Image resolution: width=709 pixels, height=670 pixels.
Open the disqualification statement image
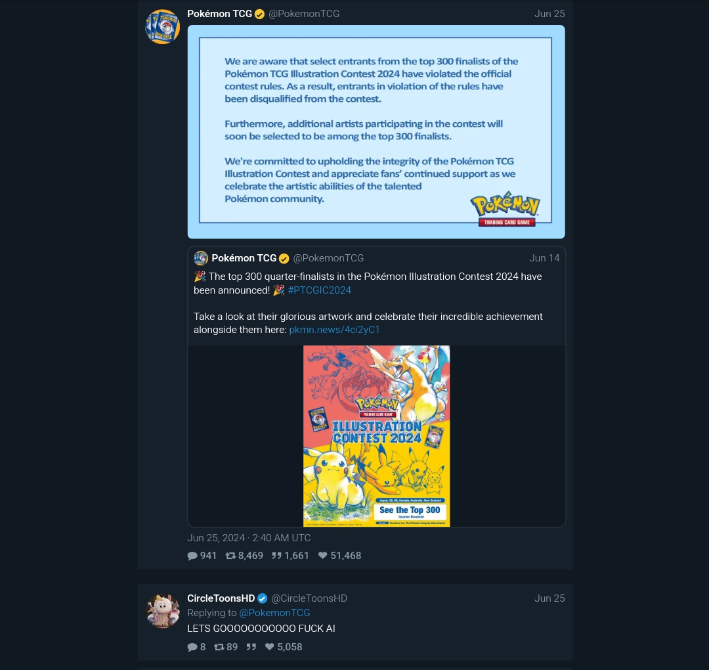click(376, 131)
